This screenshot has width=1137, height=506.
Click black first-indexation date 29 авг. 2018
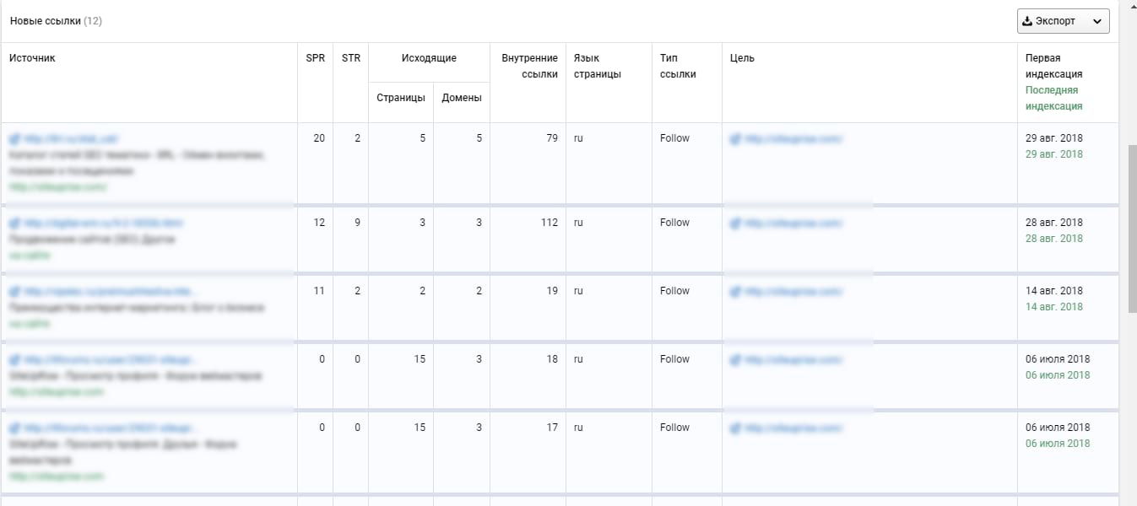(1054, 138)
